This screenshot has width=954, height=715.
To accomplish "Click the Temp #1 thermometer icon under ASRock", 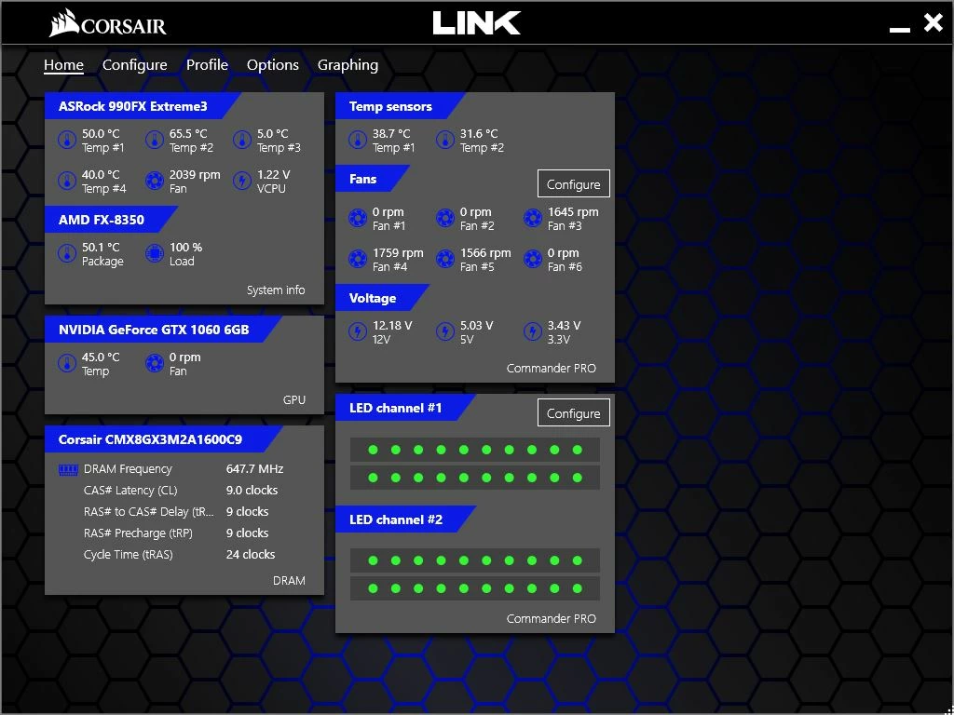I will [67, 141].
